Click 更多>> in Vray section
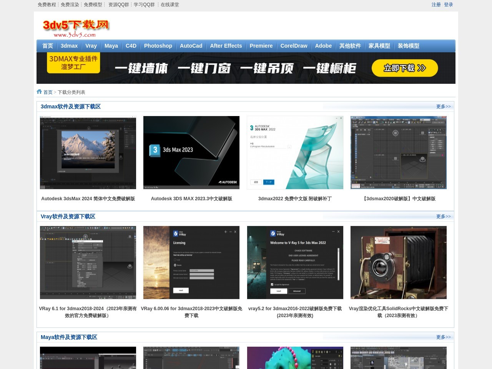The height and width of the screenshot is (369, 492). tap(443, 216)
